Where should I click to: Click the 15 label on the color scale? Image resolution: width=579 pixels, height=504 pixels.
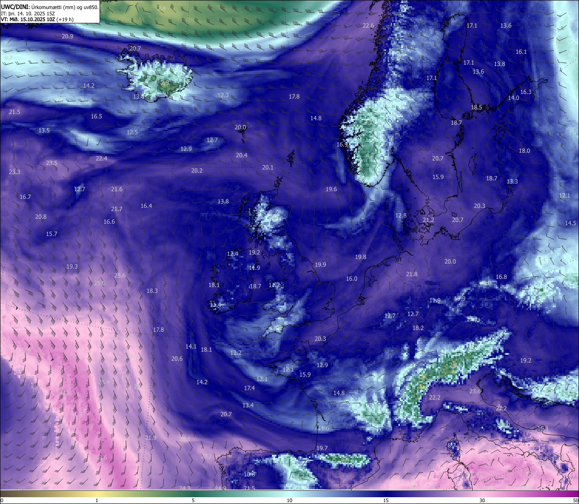pyautogui.click(x=386, y=500)
